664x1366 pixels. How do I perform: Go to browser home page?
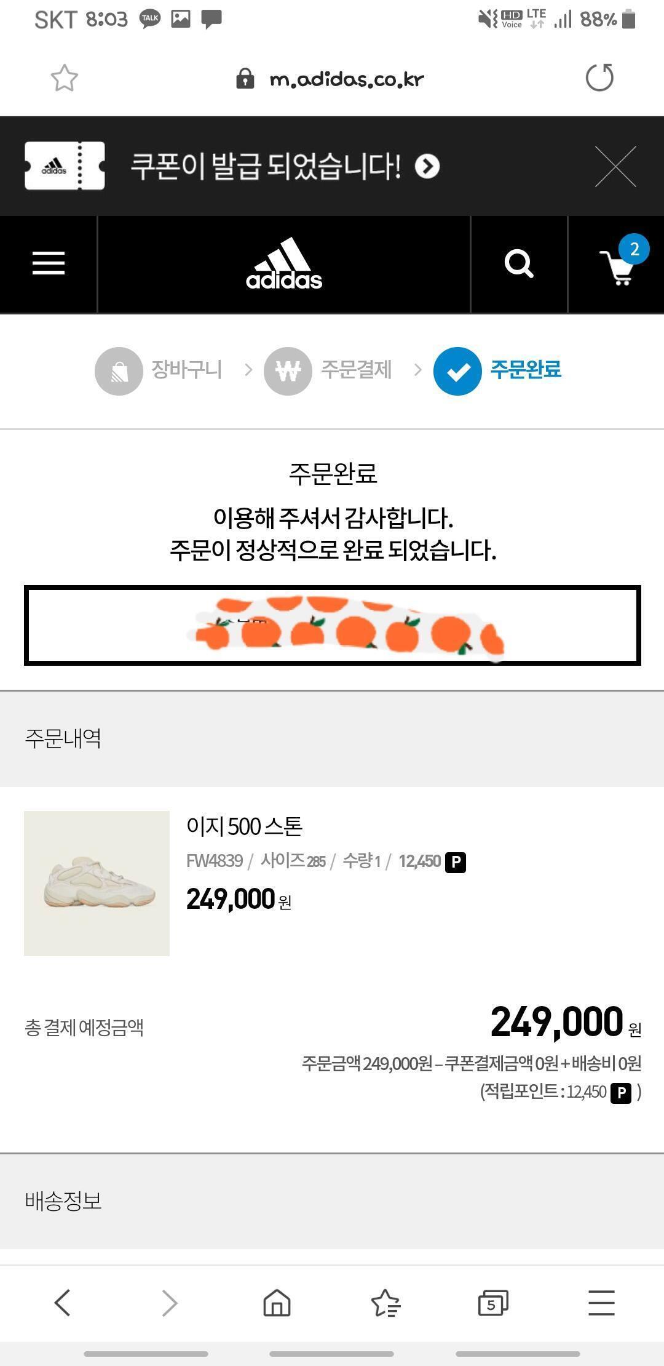(x=277, y=1302)
